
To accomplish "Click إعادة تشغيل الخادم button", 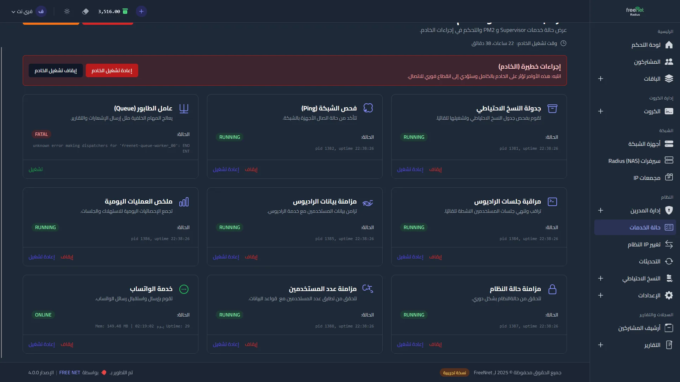I will click(x=112, y=70).
